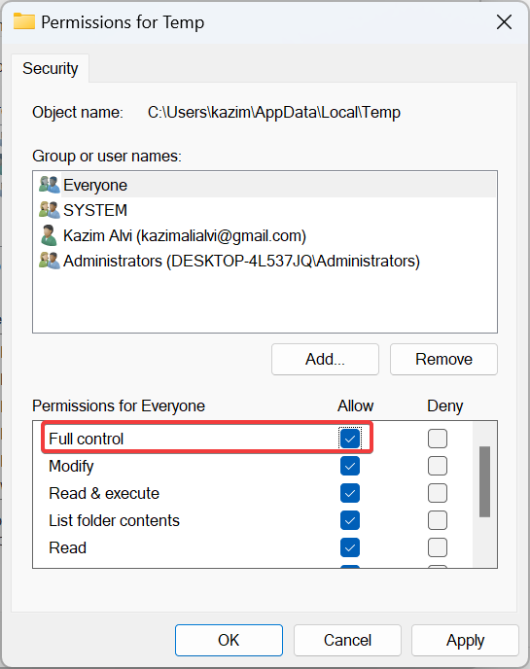This screenshot has height=669, width=530.
Task: Toggle Deny checkbox for Full control
Action: tap(438, 439)
